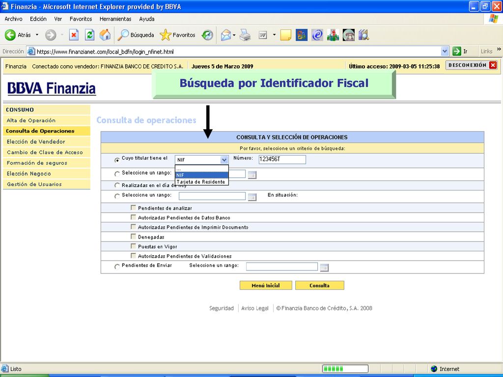
Task: Open the Archivo menu
Action: coord(13,19)
